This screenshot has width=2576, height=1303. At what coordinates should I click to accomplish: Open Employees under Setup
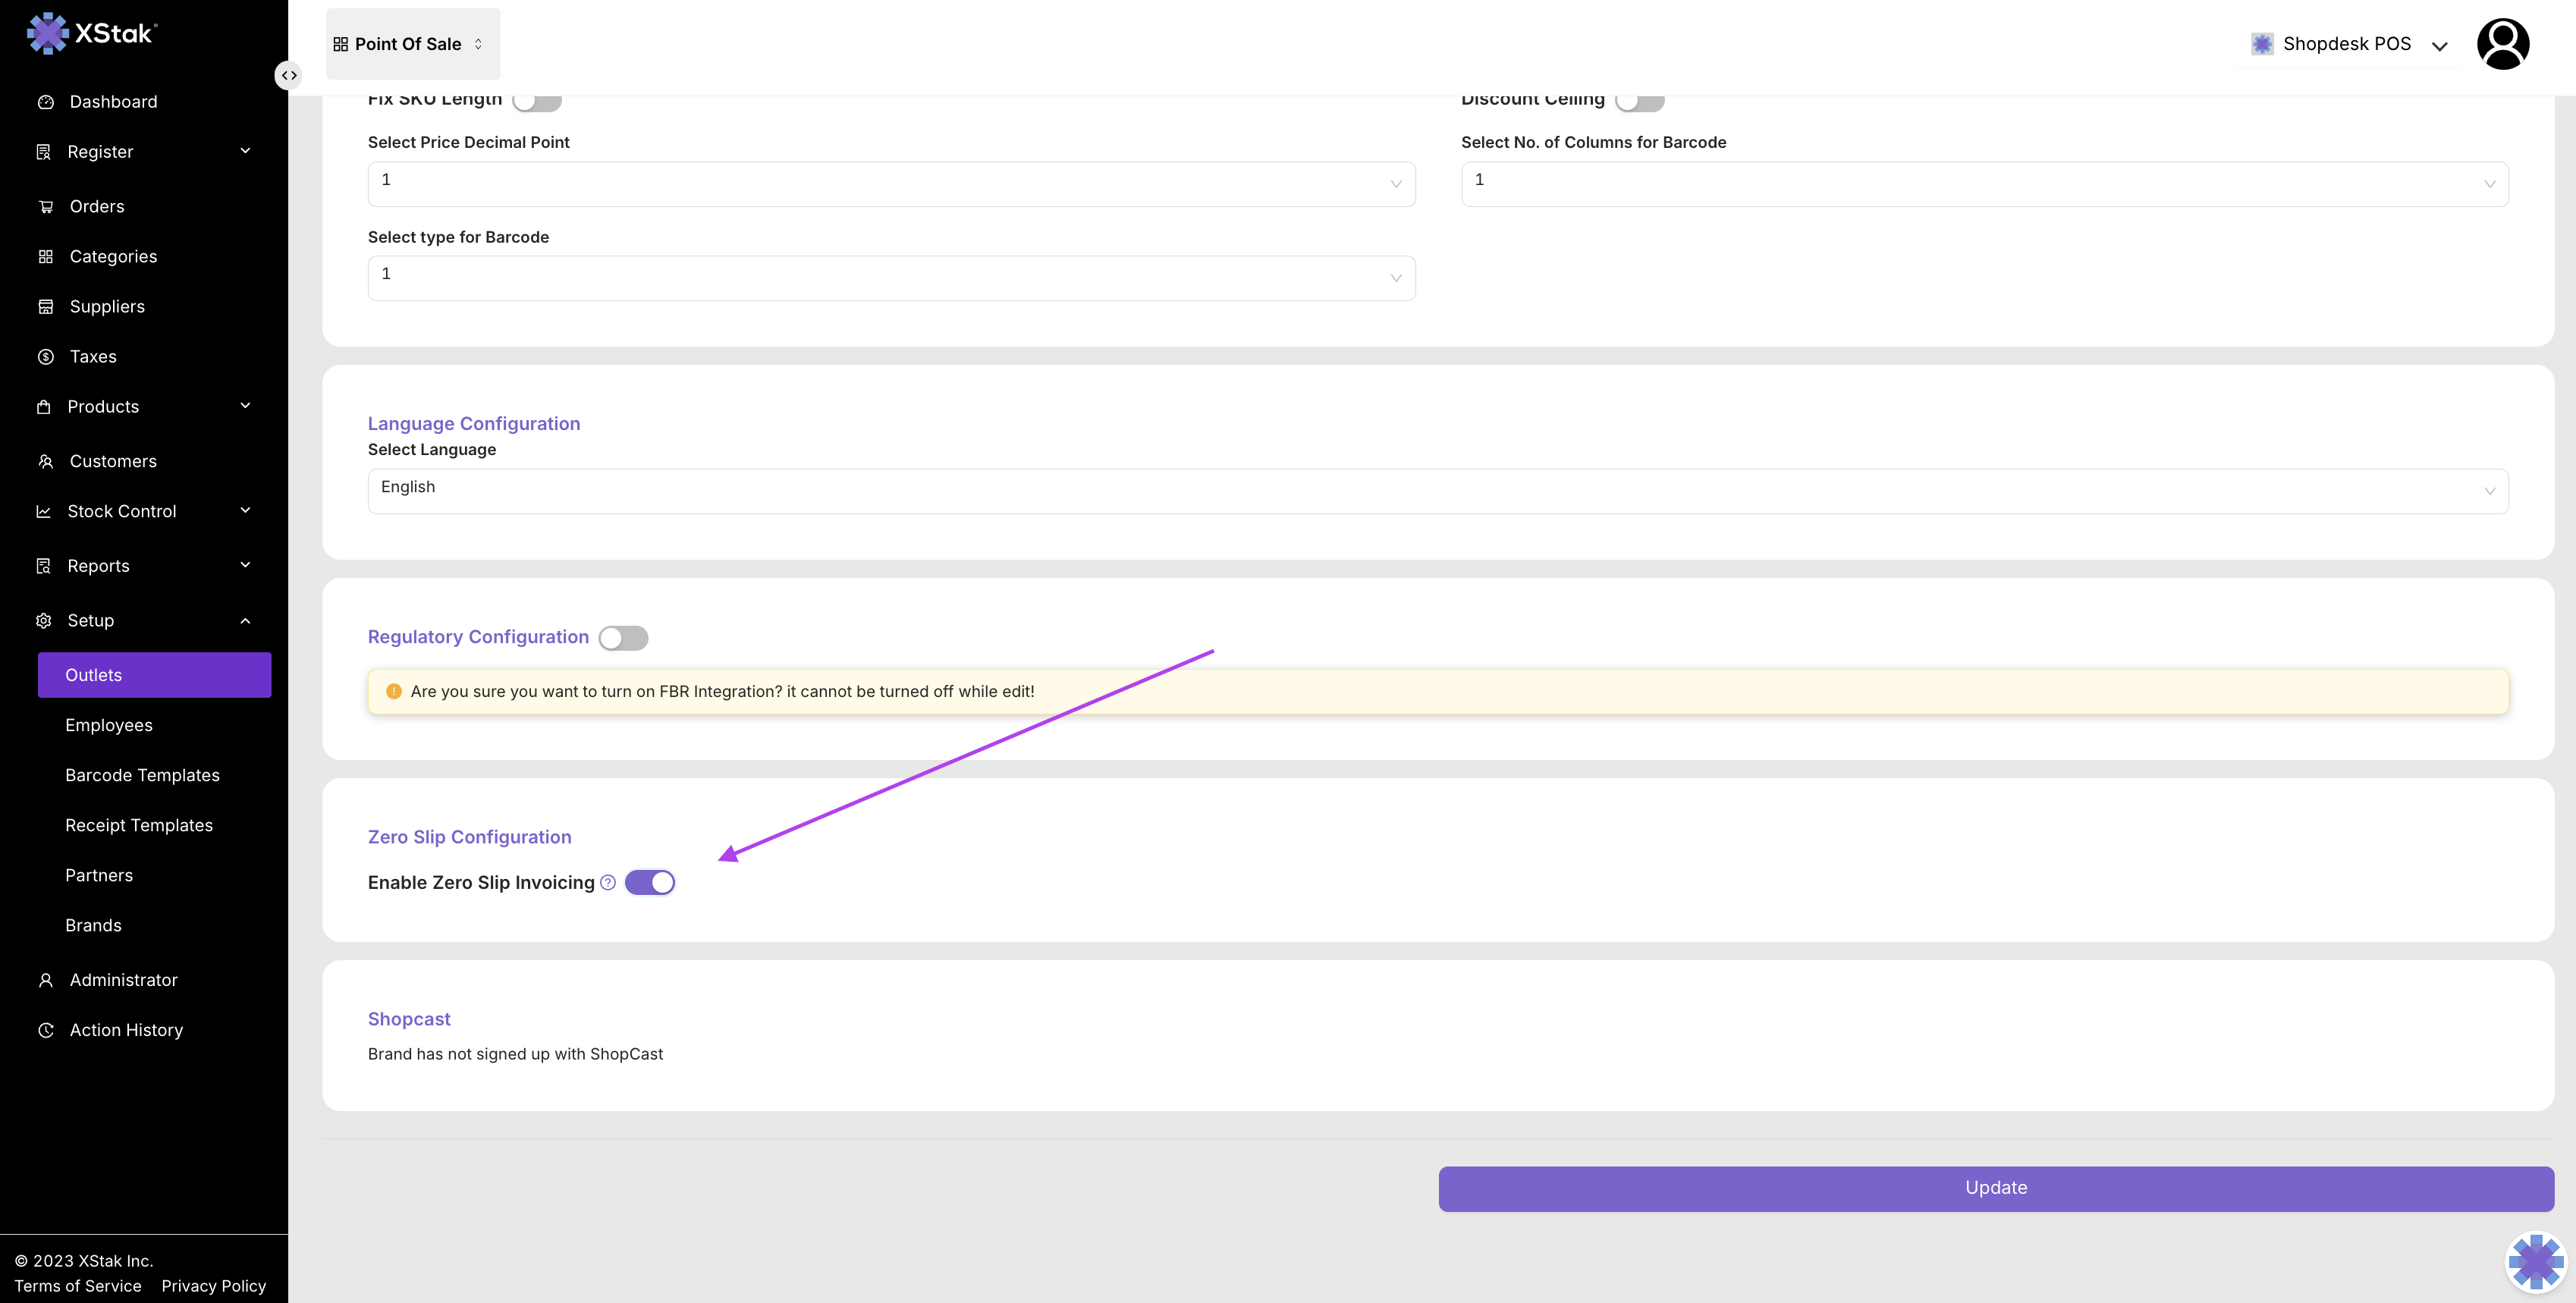pyautogui.click(x=109, y=725)
